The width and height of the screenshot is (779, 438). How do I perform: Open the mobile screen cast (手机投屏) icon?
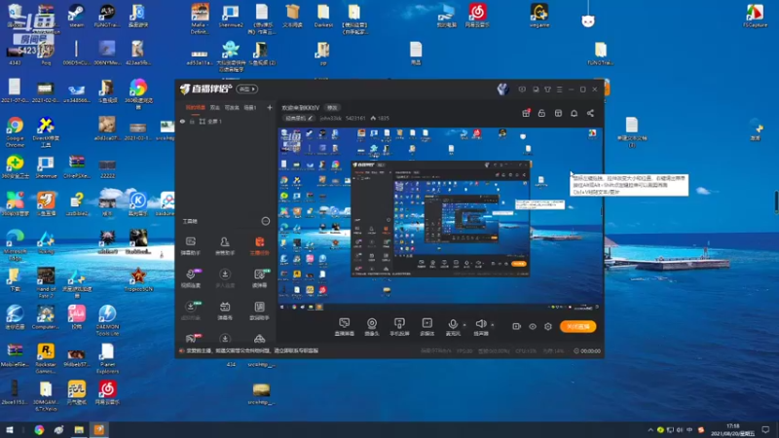tap(399, 327)
